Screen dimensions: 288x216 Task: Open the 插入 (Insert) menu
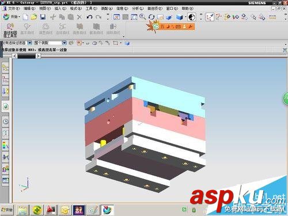point(60,9)
